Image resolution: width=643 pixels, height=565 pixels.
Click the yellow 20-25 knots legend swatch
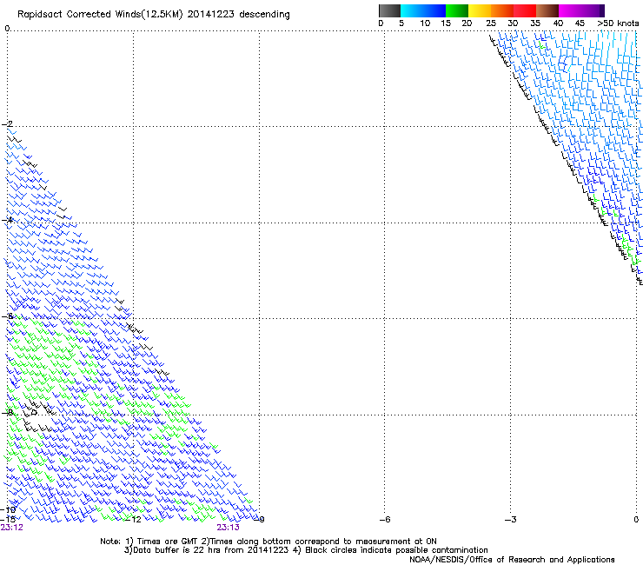click(480, 10)
